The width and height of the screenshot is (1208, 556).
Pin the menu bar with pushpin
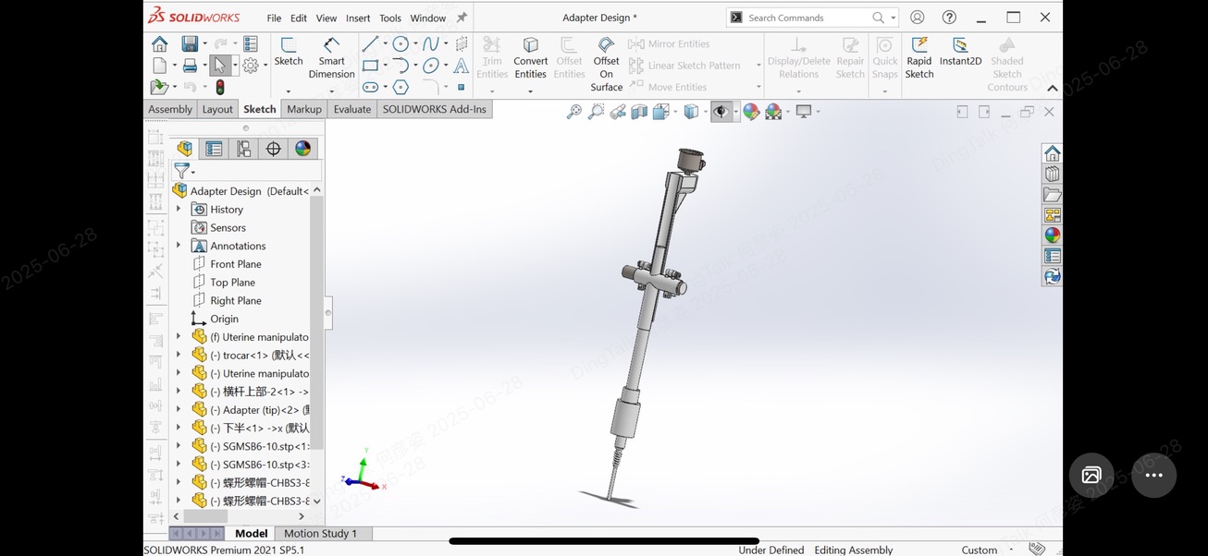point(462,18)
